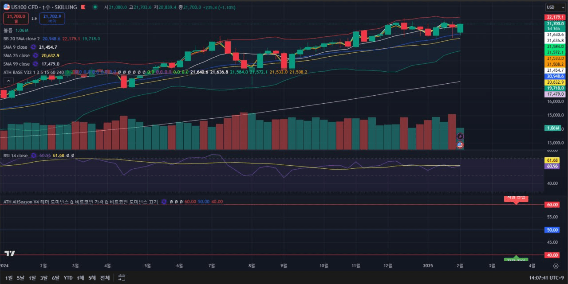Open the go-to-date calendar icon
Screen dimensions: 568x284
pos(122,278)
